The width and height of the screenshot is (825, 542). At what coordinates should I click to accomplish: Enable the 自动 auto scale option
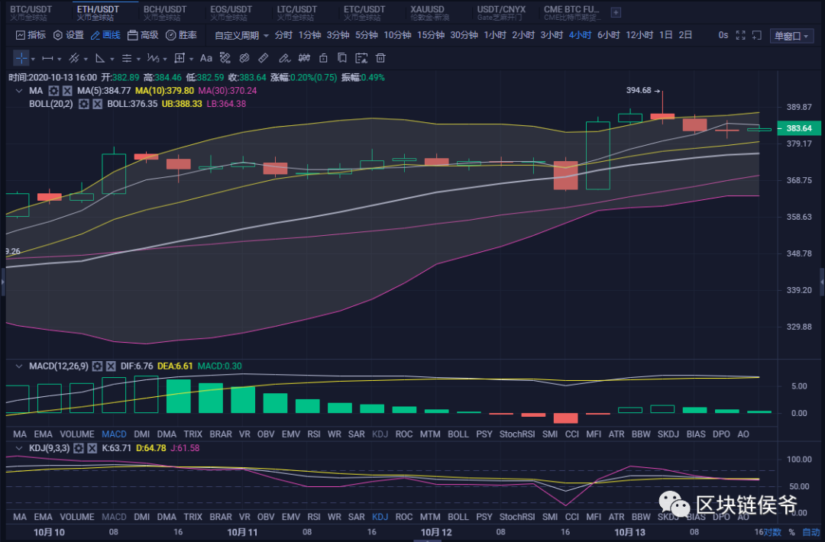[x=811, y=532]
